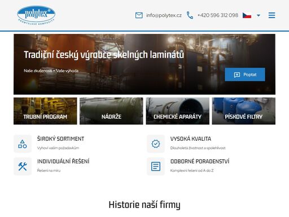
Task: Click the 'Naše zkušenosti = Vaše výhoda' subtitle
Action: (x=51, y=71)
